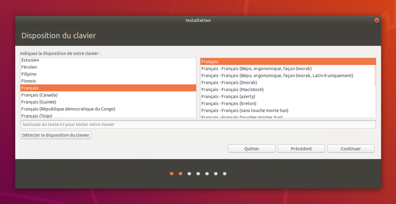
Task: Close the Installation window
Action: (377, 21)
